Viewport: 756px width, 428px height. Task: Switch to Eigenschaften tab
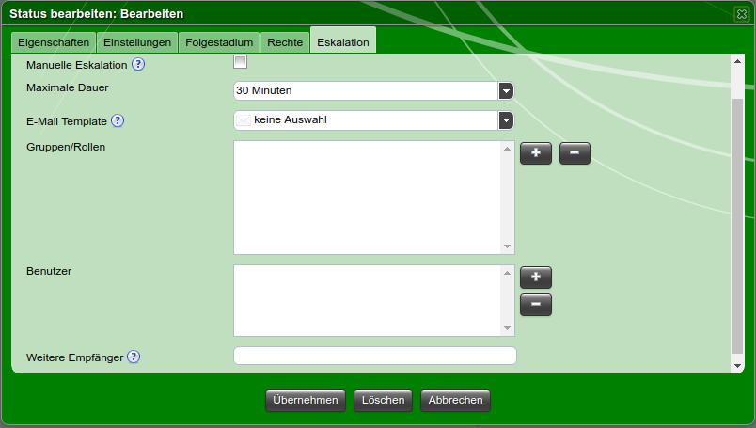pos(54,42)
